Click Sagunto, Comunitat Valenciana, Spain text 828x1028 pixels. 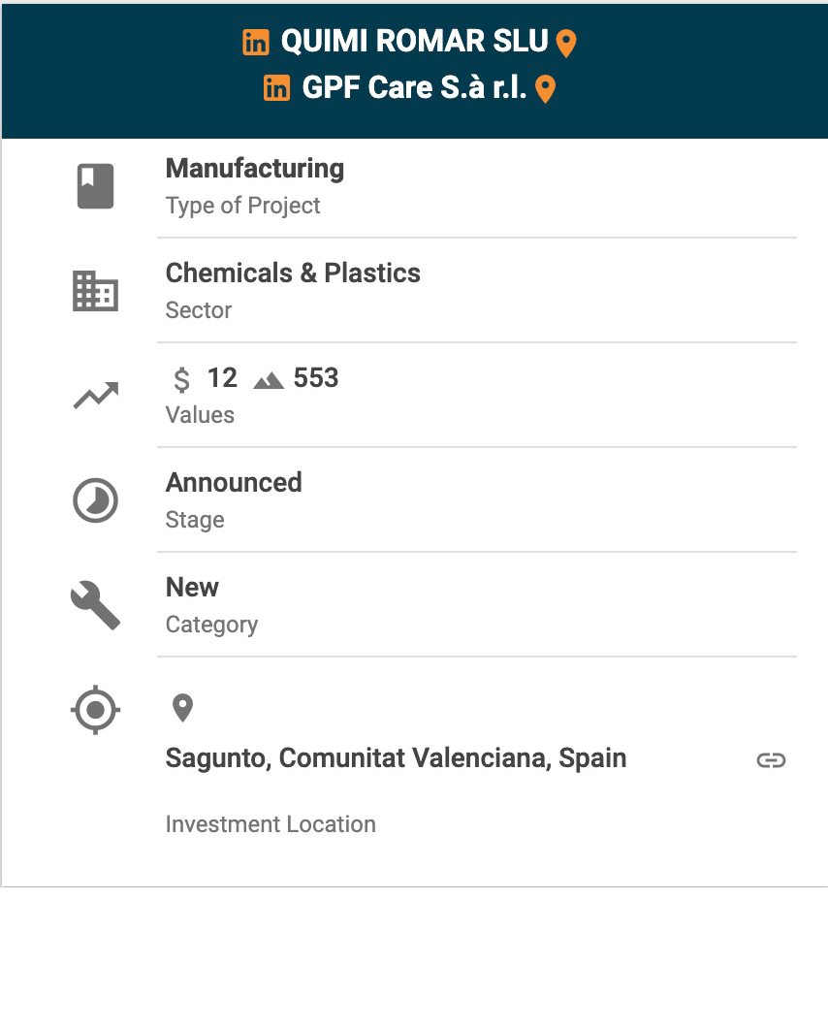396,758
